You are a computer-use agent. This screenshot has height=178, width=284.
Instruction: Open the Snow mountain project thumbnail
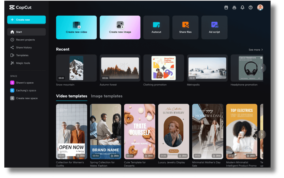tap(76, 68)
